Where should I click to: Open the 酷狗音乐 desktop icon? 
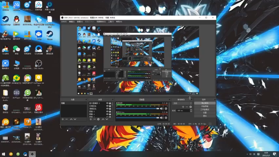[6, 65]
